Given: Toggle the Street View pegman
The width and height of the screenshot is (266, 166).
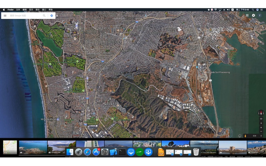Looking at the screenshot, I should coord(245,136).
